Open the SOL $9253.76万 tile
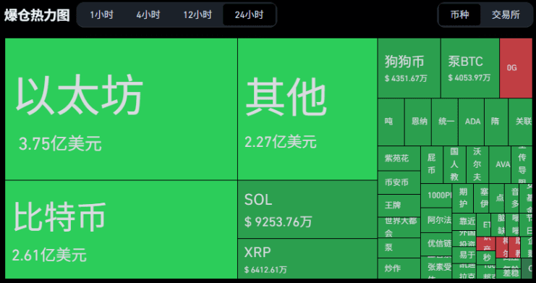536x283 pixels. point(307,209)
